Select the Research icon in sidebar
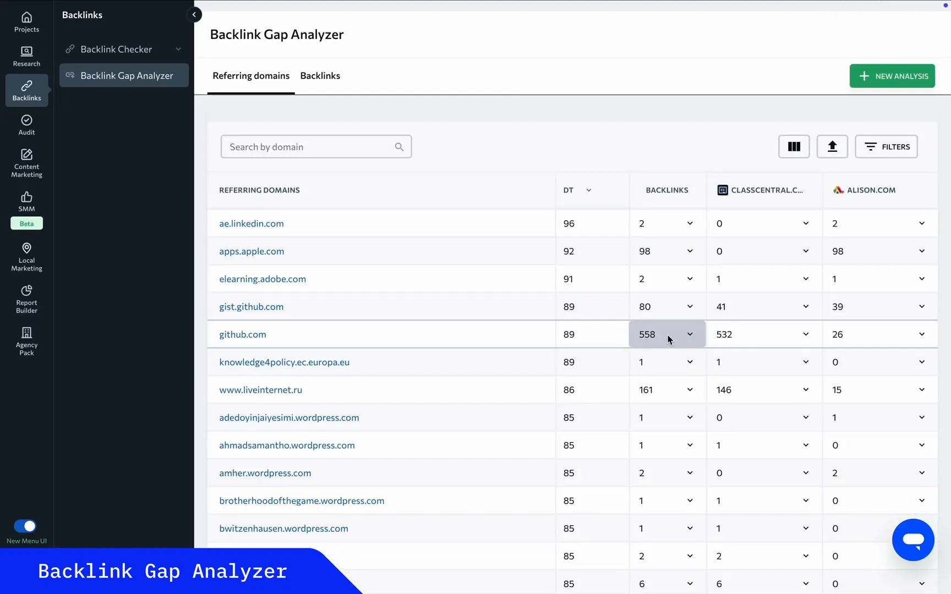The width and height of the screenshot is (951, 594). click(26, 55)
